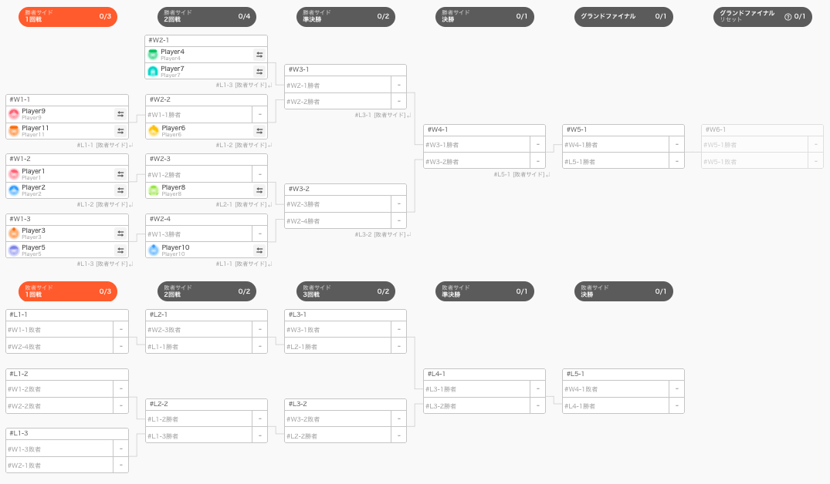Click score box of #W2-1 winner in W3-1

point(398,85)
